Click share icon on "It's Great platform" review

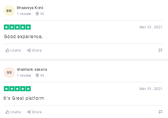pyautogui.click(x=29, y=112)
